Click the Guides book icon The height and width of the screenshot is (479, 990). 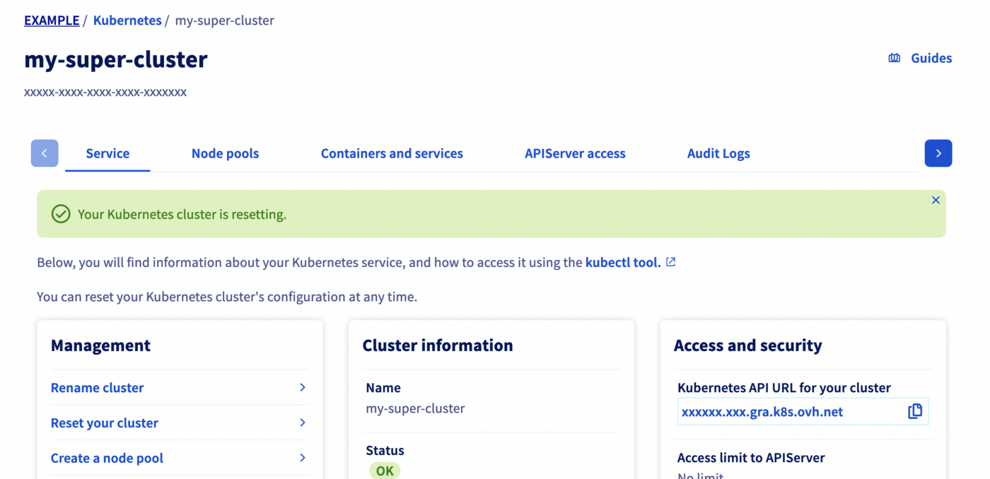(x=895, y=58)
